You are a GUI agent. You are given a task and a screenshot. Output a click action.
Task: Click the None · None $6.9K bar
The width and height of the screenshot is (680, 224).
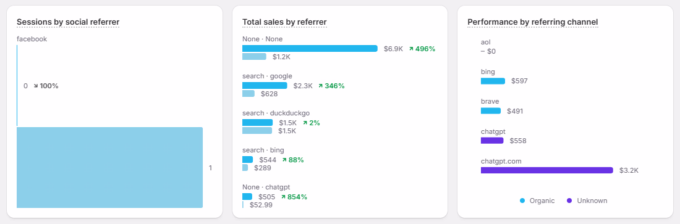pos(310,49)
